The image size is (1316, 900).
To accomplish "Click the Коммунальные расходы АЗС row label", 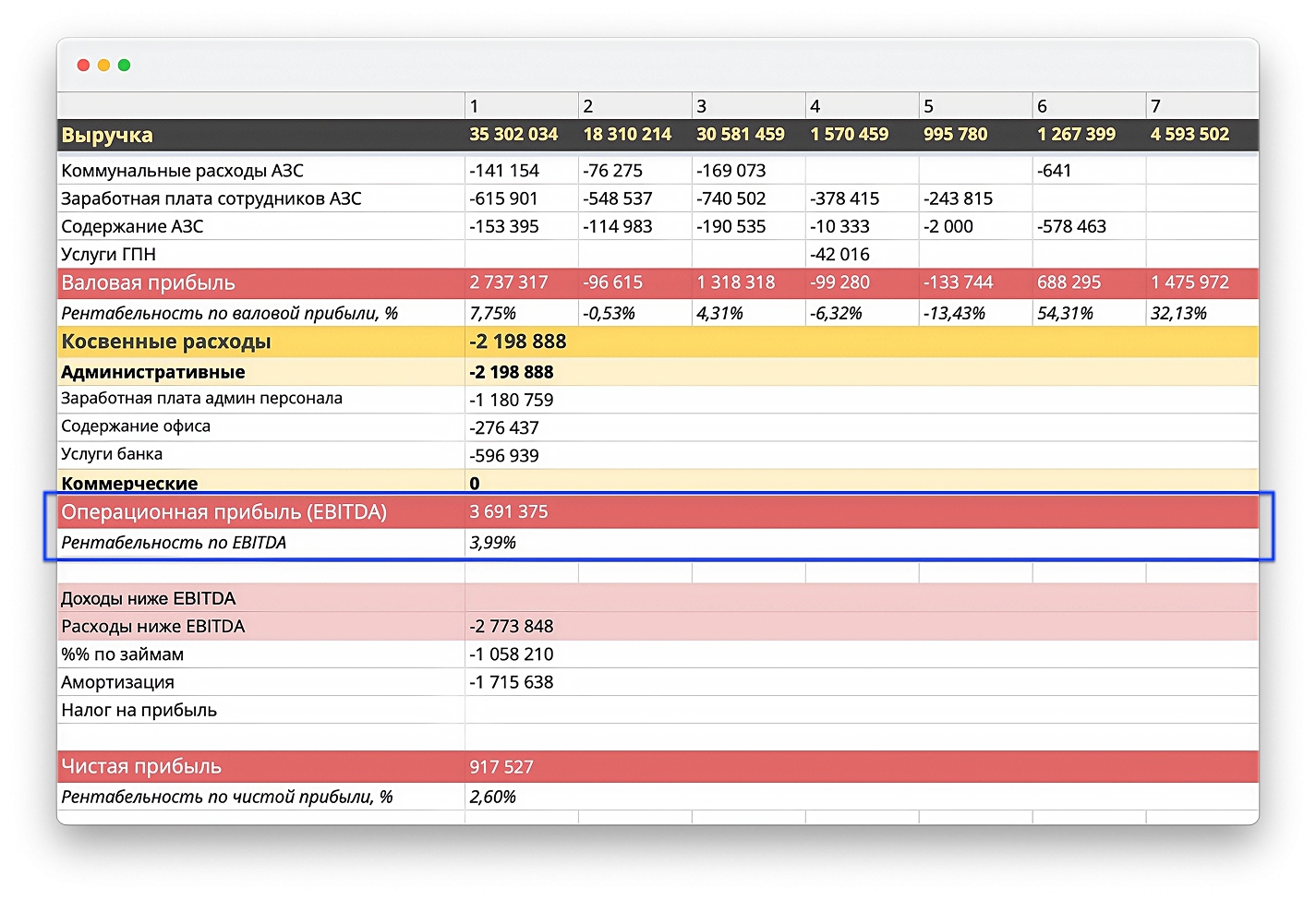I will click(182, 171).
